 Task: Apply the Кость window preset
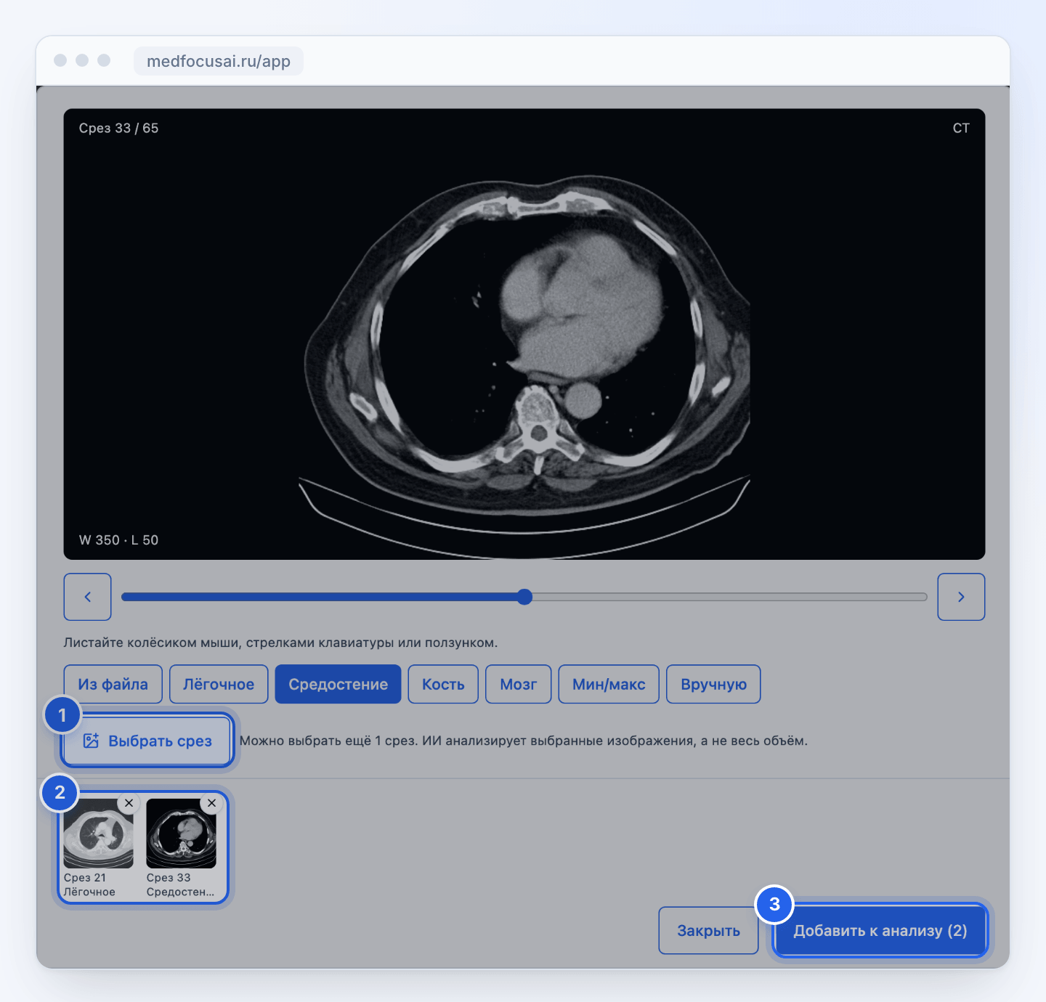pos(443,684)
